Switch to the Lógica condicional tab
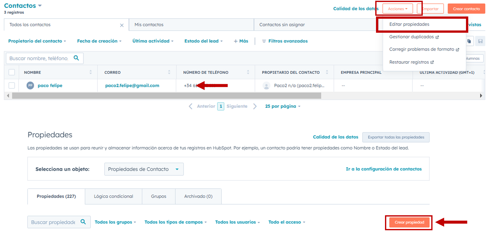 click(x=113, y=196)
